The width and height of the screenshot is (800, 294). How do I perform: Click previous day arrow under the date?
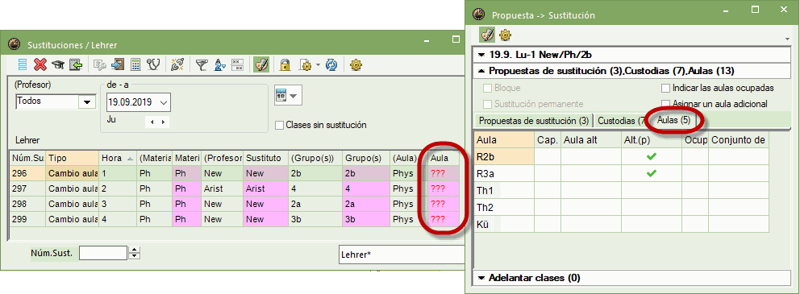[x=151, y=122]
